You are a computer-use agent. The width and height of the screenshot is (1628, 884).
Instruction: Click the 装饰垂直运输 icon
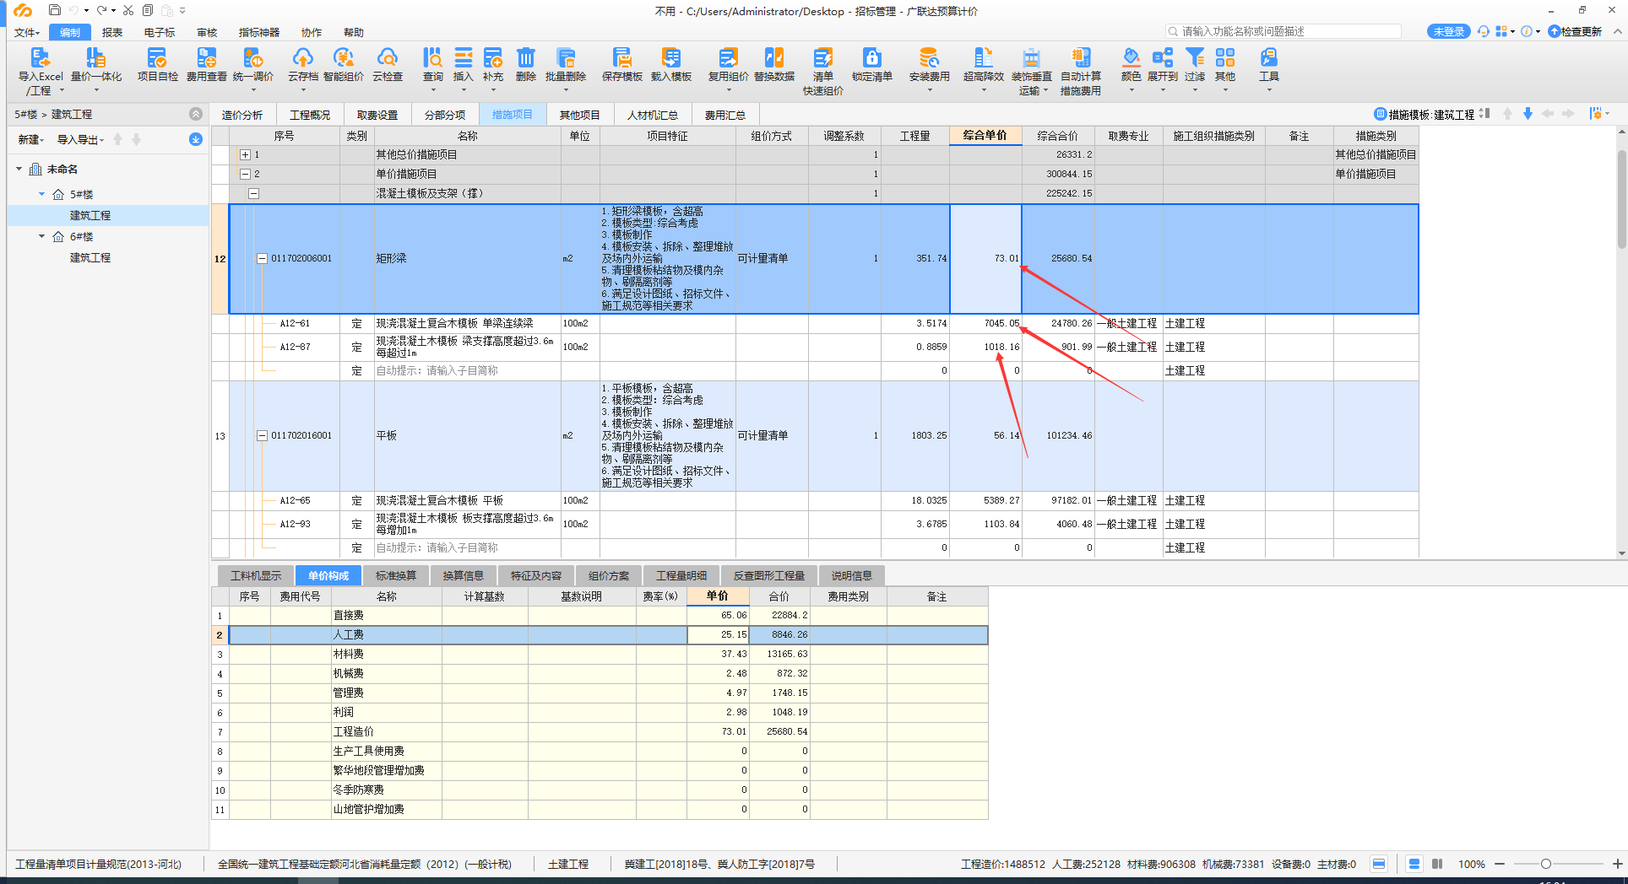(x=1031, y=58)
